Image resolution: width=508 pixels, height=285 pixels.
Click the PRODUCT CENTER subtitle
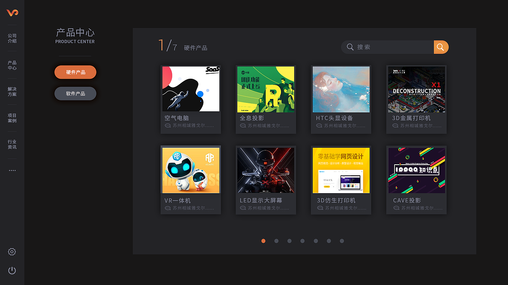coord(75,42)
